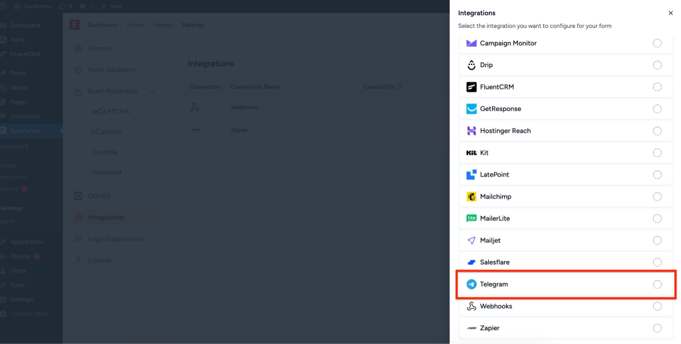
Task: Open Appearance in WordPress menu
Action: pyautogui.click(x=27, y=242)
